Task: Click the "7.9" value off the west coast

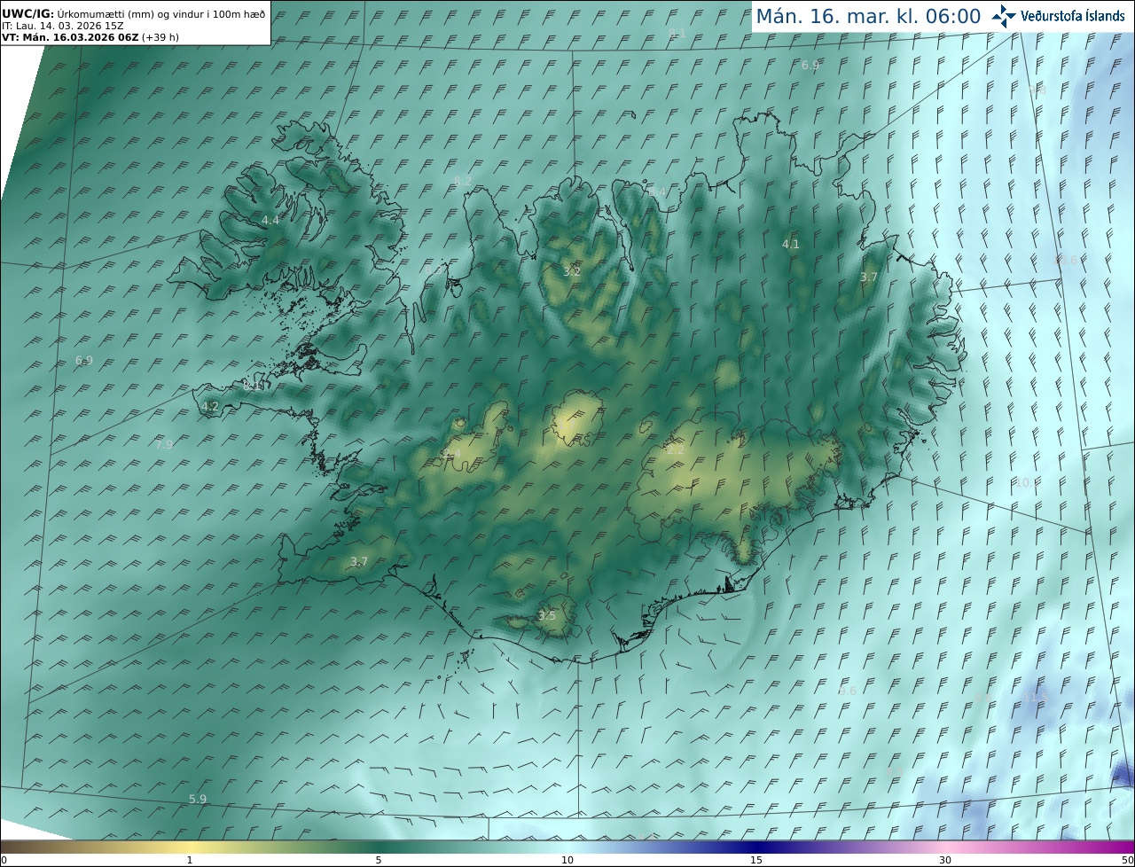Action: (164, 444)
